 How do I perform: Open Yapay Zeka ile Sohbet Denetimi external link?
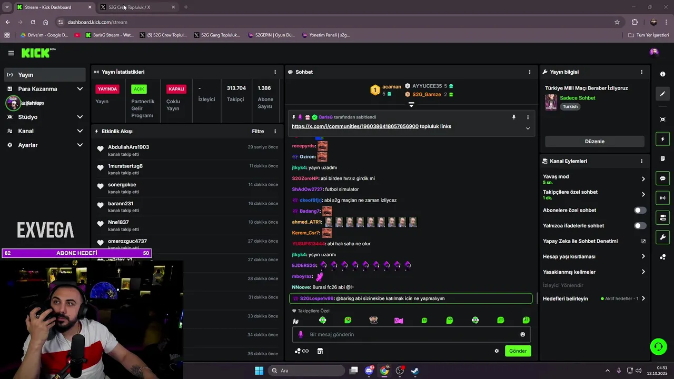coord(643,241)
